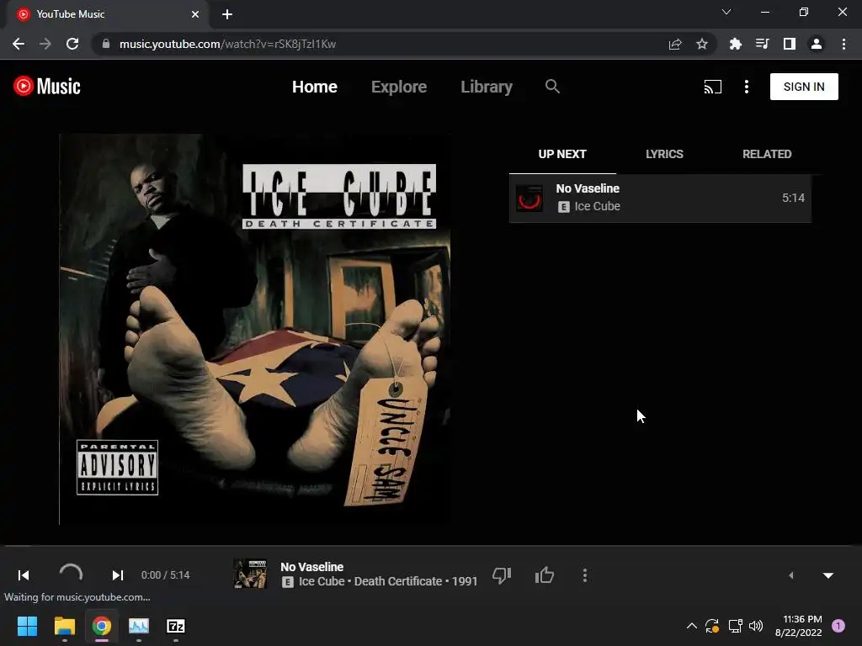This screenshot has width=862, height=646.
Task: Open the 7-Zip taskbar icon
Action: point(176,626)
